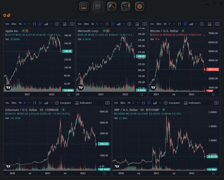Viewport: 224px width, 180px height.
Task: Toggle the green status dot on XRP
Action: pyautogui.click(x=164, y=110)
